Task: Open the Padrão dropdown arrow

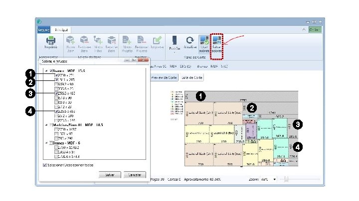Action: coord(175,53)
